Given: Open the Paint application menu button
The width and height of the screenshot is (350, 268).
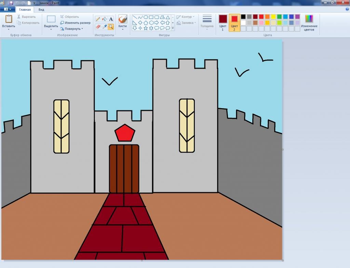Looking at the screenshot, I should tap(8, 10).
